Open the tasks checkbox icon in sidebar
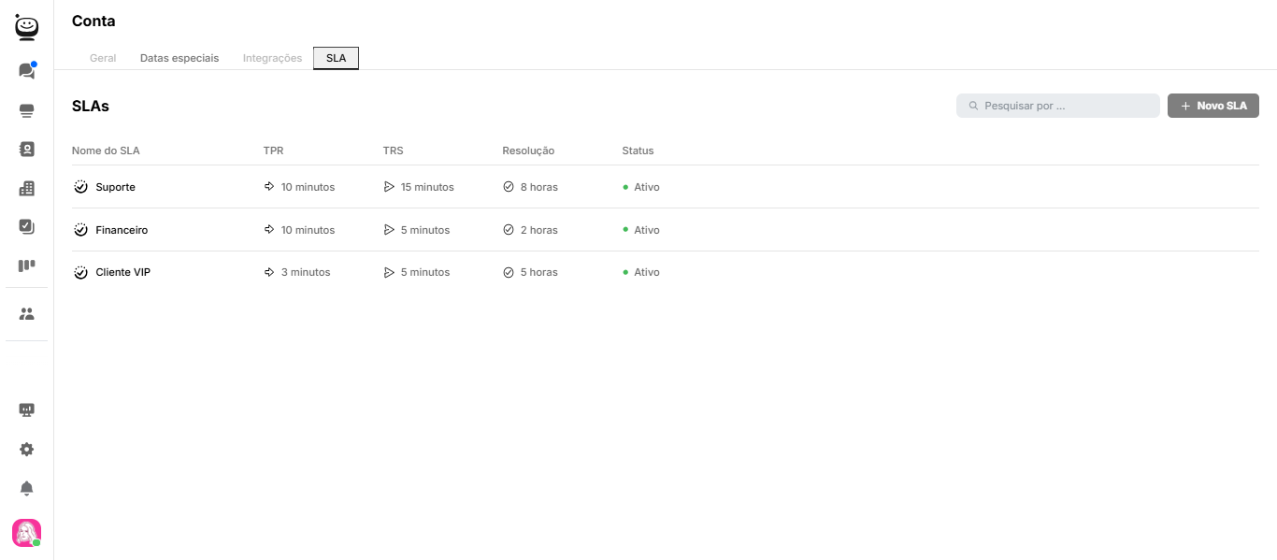1277x560 pixels. click(26, 226)
